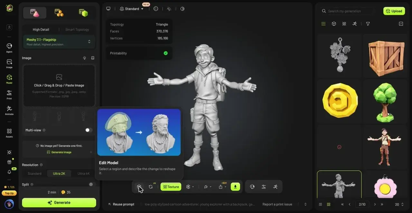
Task: Select Standard resolution option
Action: (34, 173)
